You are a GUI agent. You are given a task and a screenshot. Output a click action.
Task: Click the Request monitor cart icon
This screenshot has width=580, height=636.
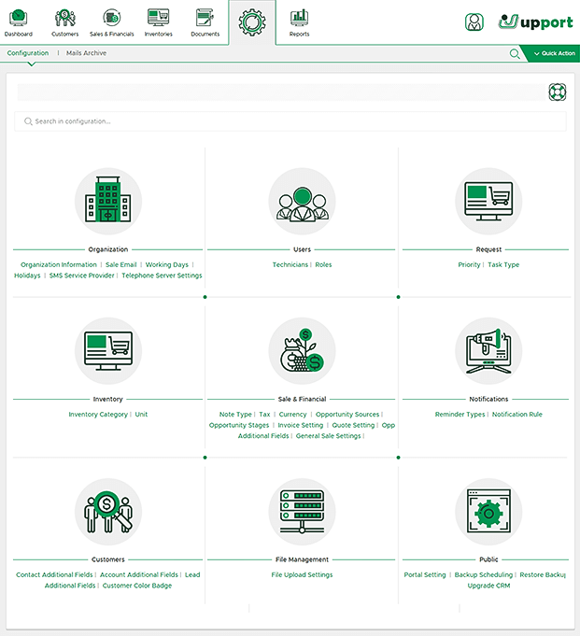pyautogui.click(x=488, y=201)
